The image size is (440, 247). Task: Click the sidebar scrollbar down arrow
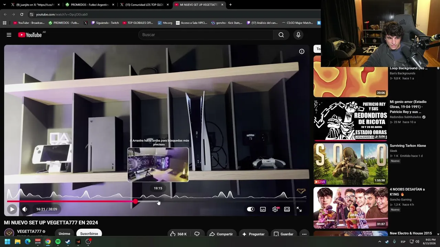(x=438, y=234)
